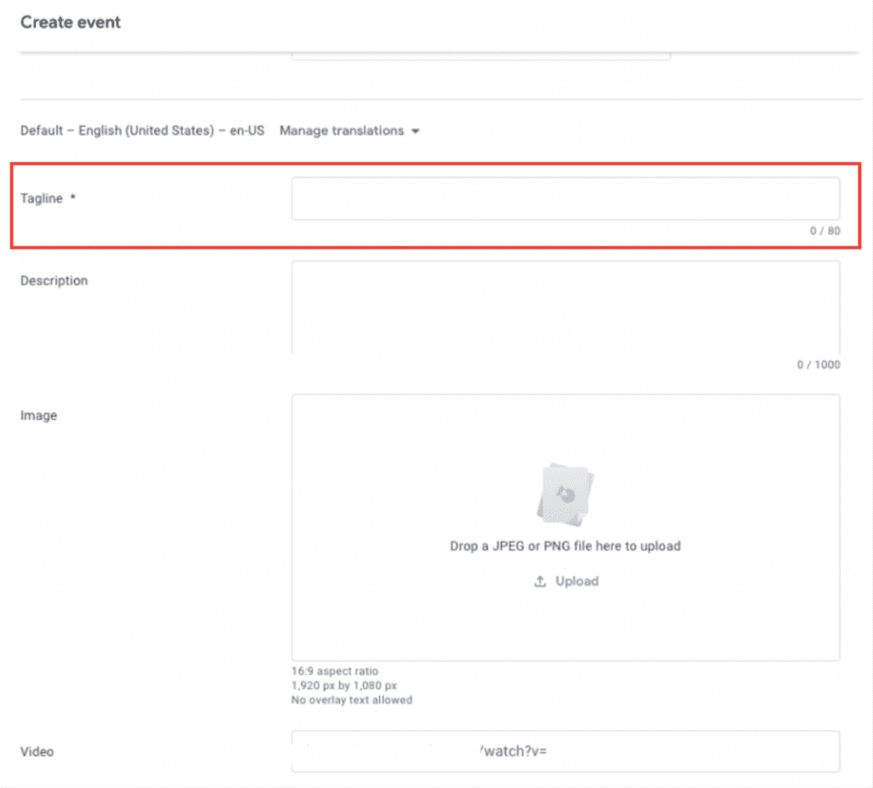Select the Create event title
The height and width of the screenshot is (788, 873).
coord(71,22)
